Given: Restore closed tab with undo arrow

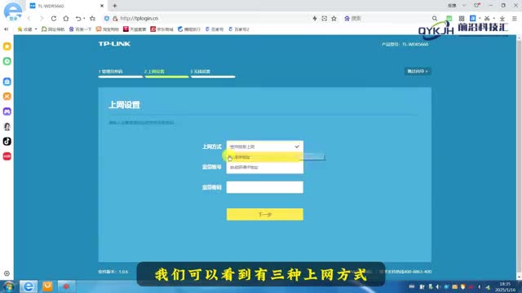Looking at the screenshot, I should (78, 19).
